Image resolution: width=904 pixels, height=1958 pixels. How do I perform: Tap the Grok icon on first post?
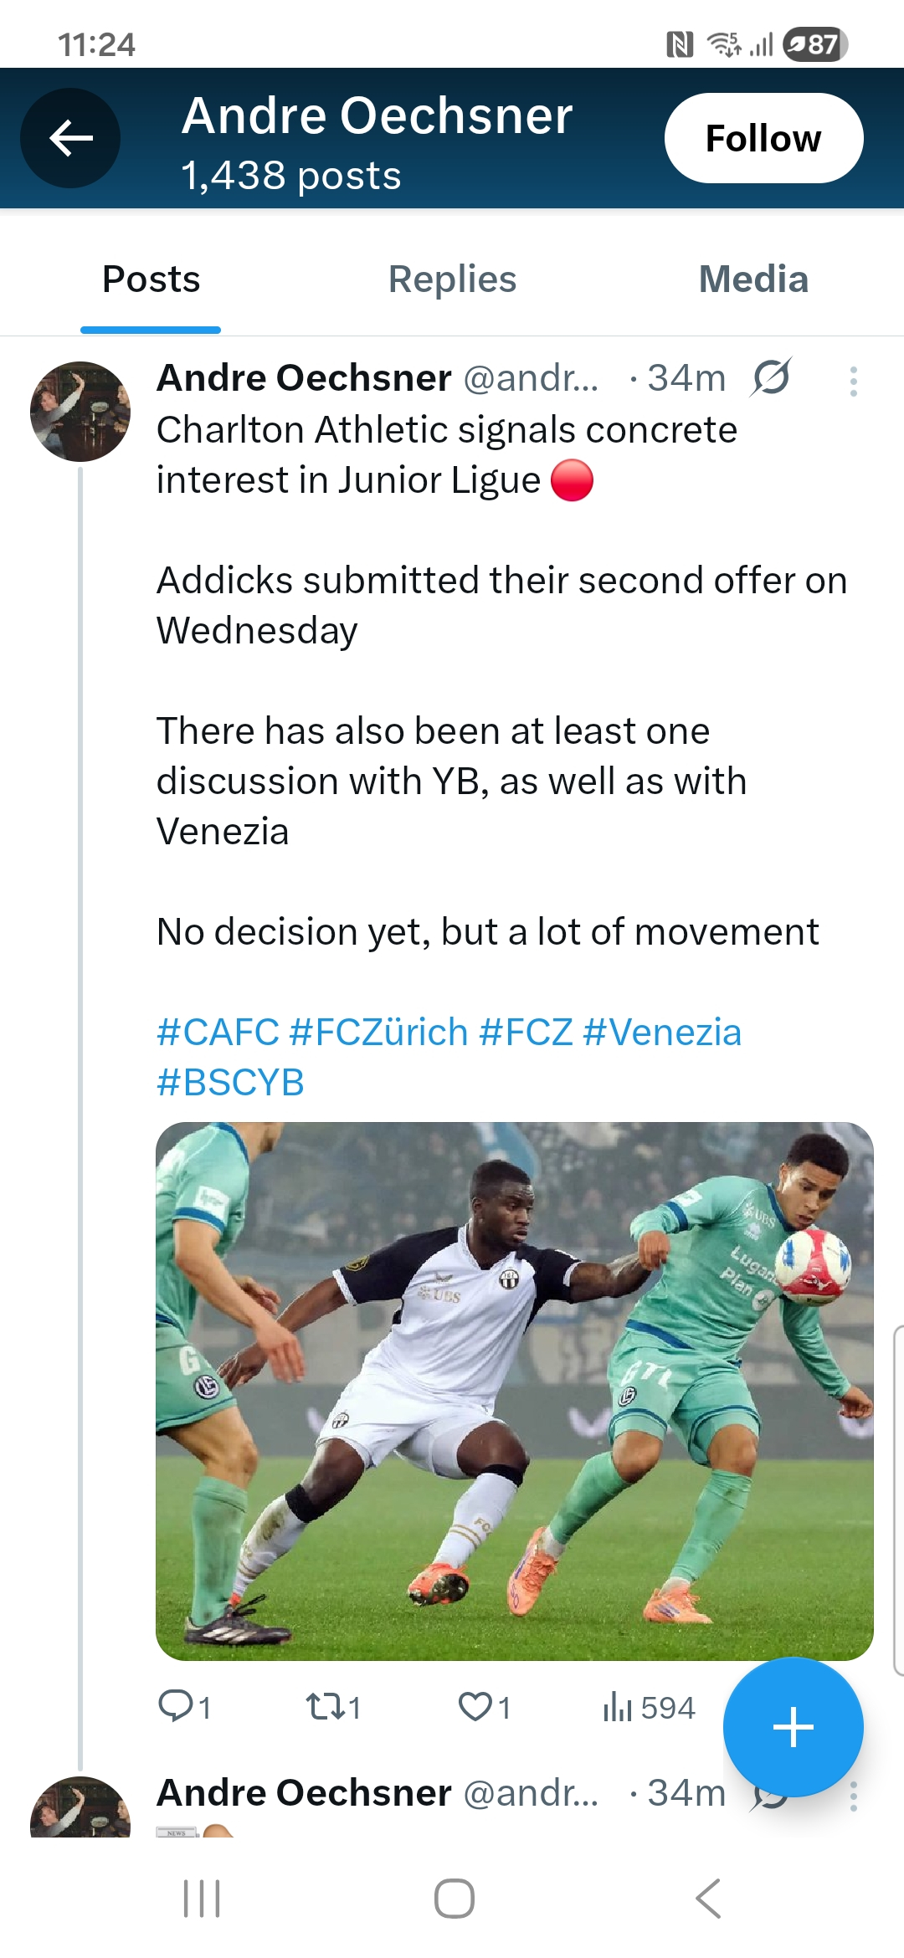770,377
